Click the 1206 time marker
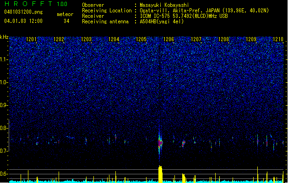The width and height of the screenshot is (288, 183). [x=168, y=39]
